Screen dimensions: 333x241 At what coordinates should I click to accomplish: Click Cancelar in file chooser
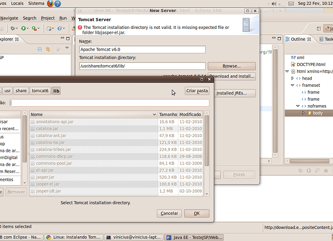tap(169, 214)
